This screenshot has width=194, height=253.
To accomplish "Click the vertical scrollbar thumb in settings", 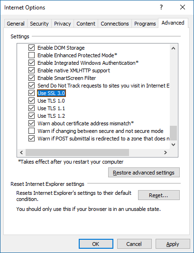I will (173, 133).
